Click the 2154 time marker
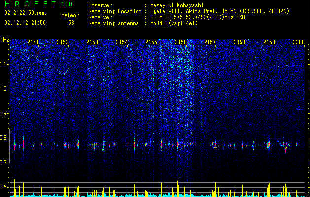The image size is (310, 197). click(122, 42)
